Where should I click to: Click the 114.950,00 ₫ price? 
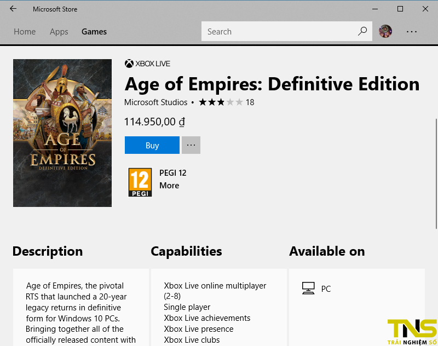[x=154, y=122]
